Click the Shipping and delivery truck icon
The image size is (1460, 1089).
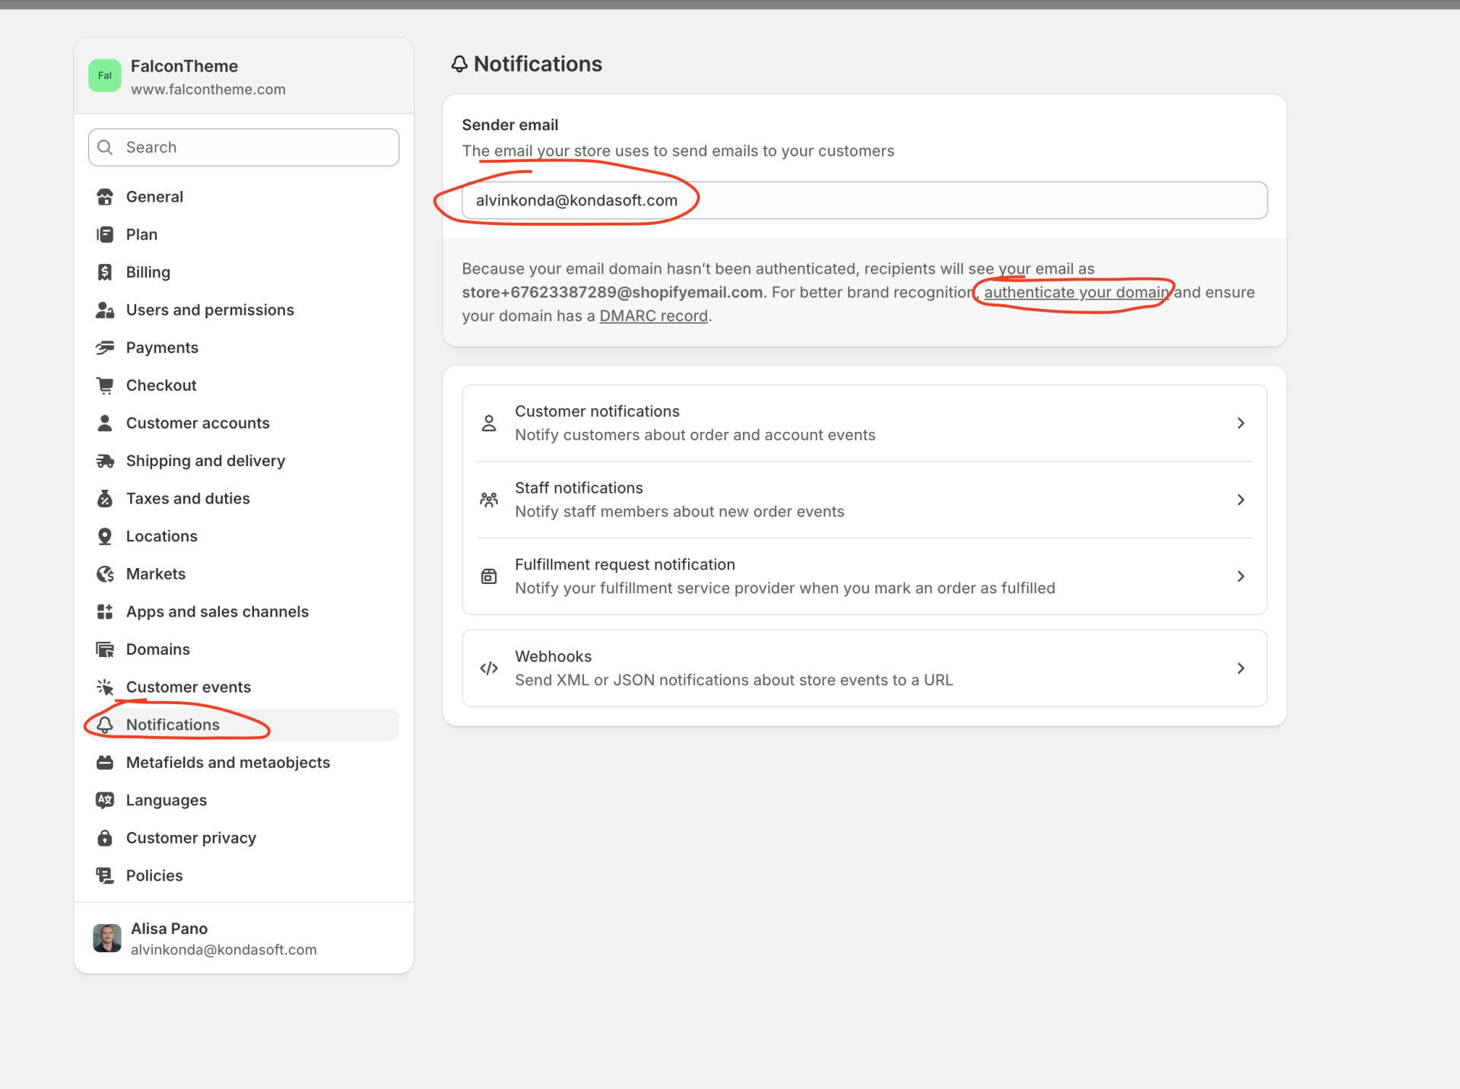tap(105, 461)
